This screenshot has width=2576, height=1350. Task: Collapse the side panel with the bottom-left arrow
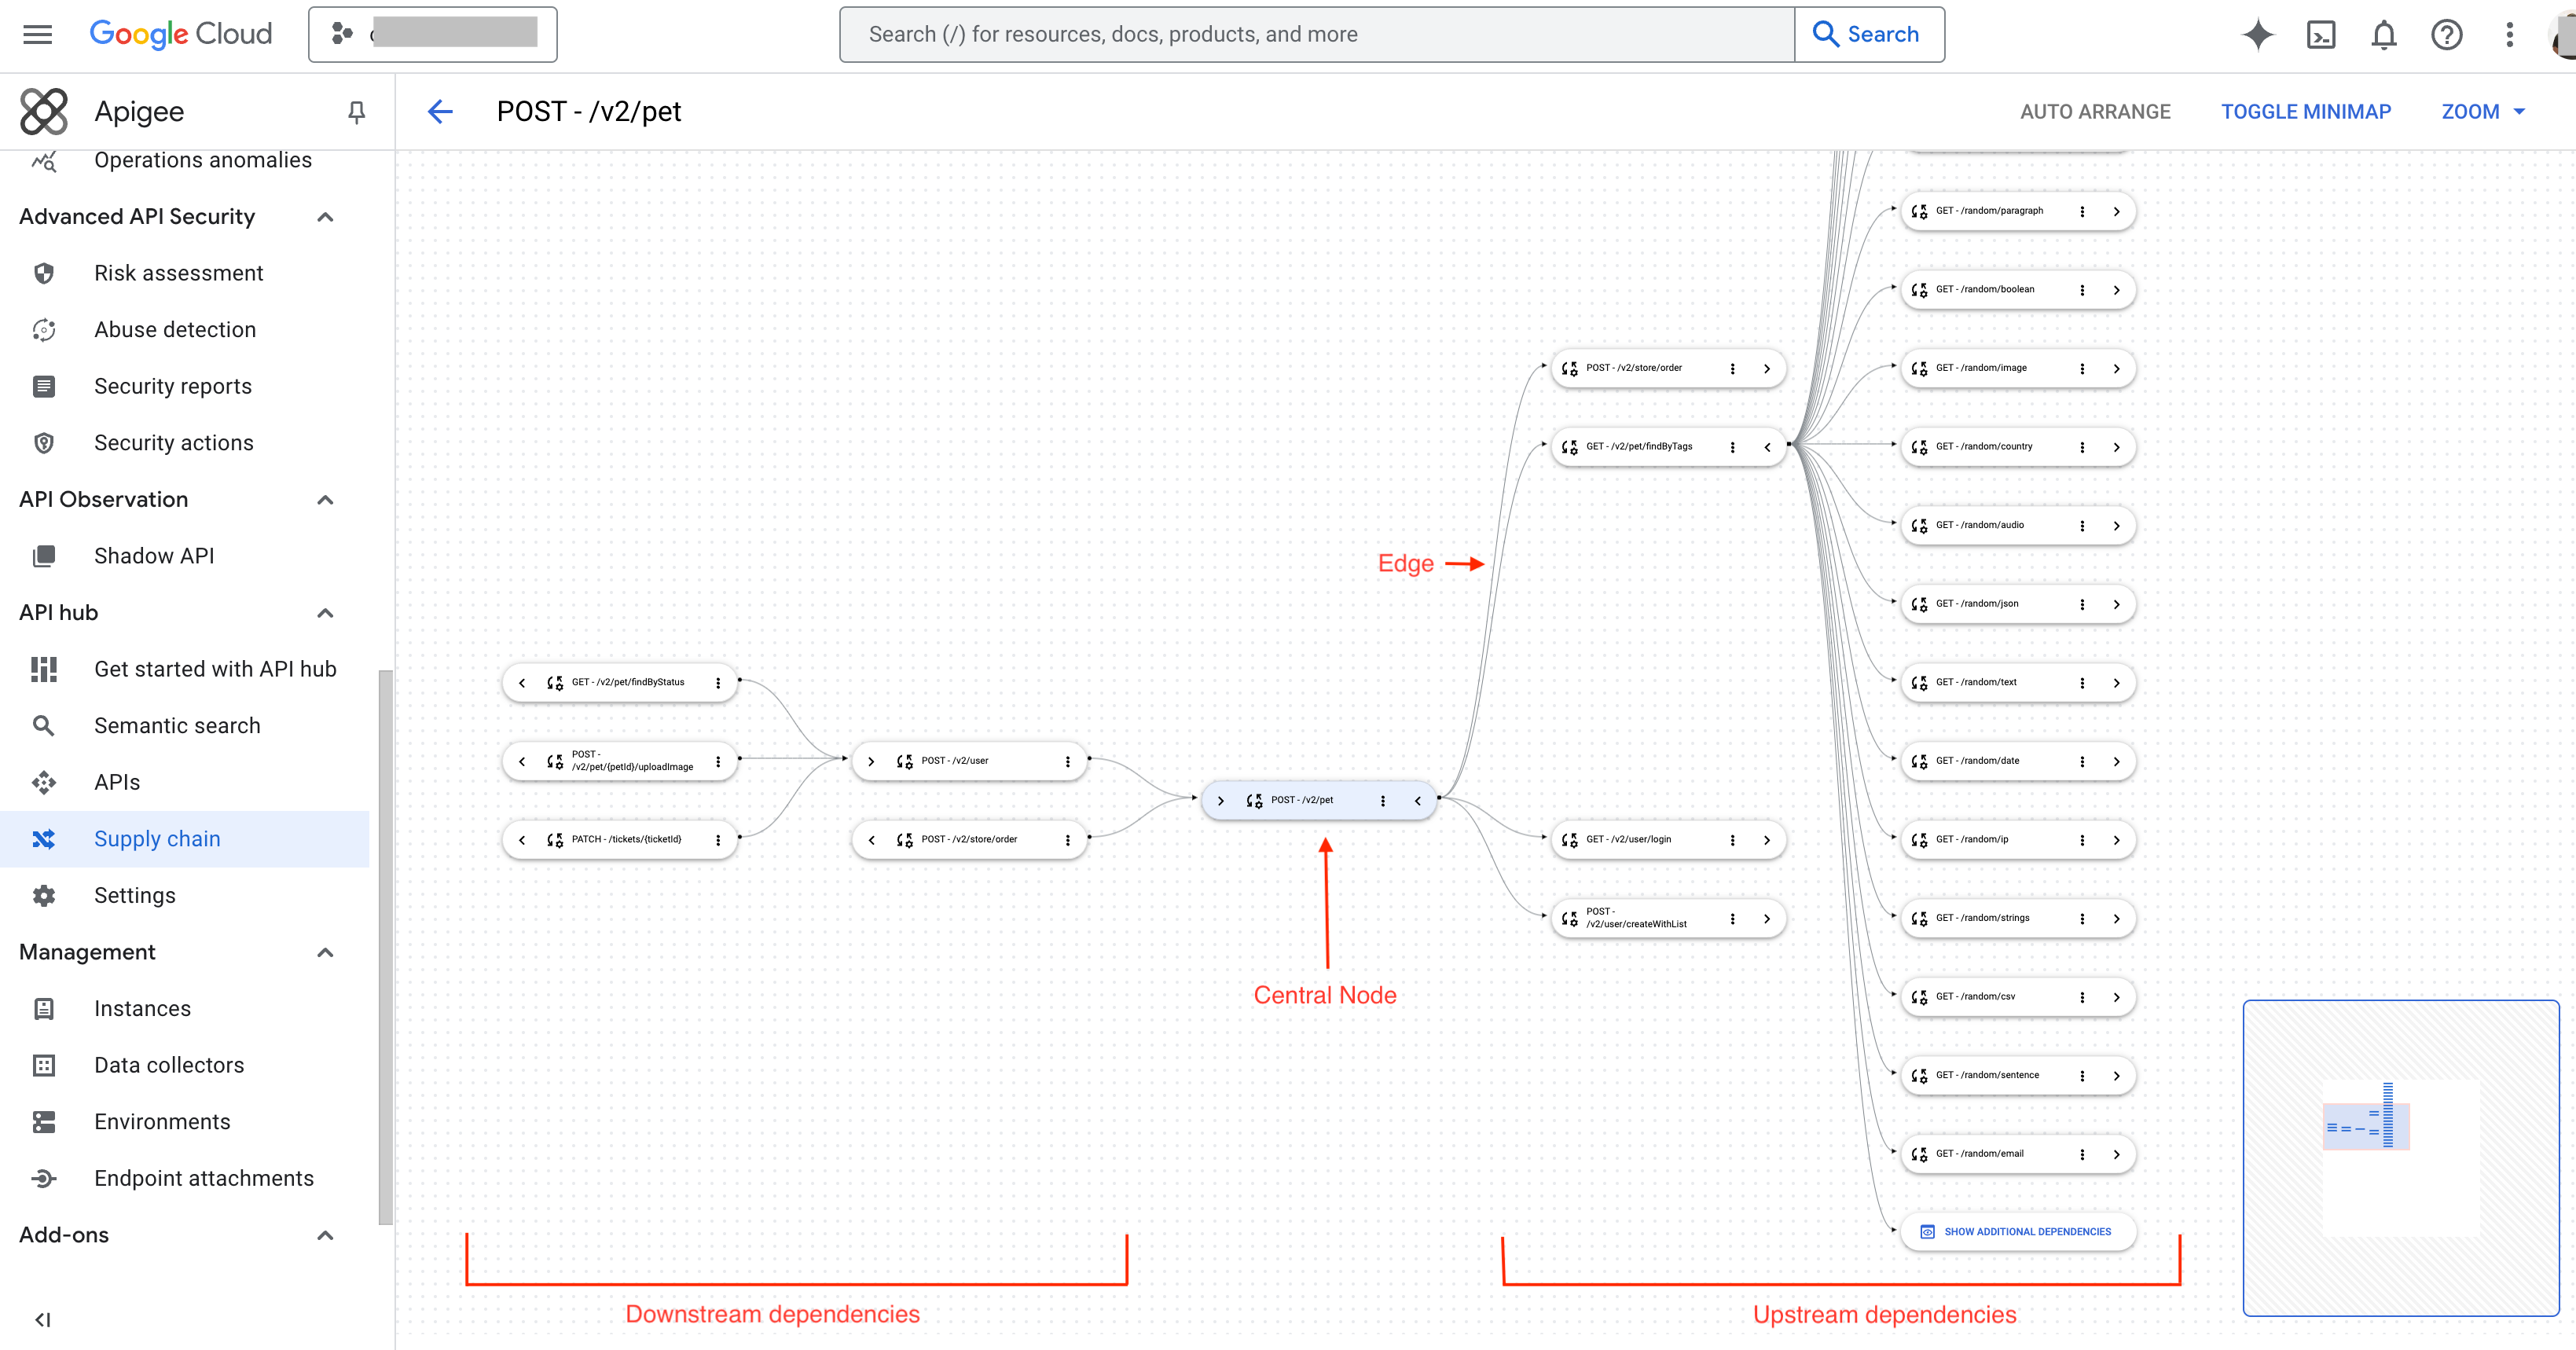click(43, 1319)
